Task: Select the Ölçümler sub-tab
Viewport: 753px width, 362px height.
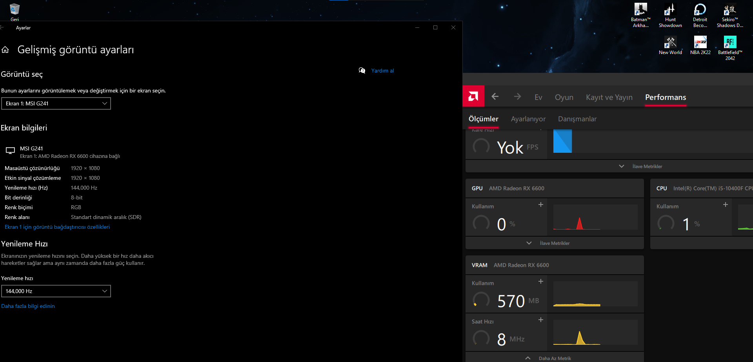Action: [484, 119]
